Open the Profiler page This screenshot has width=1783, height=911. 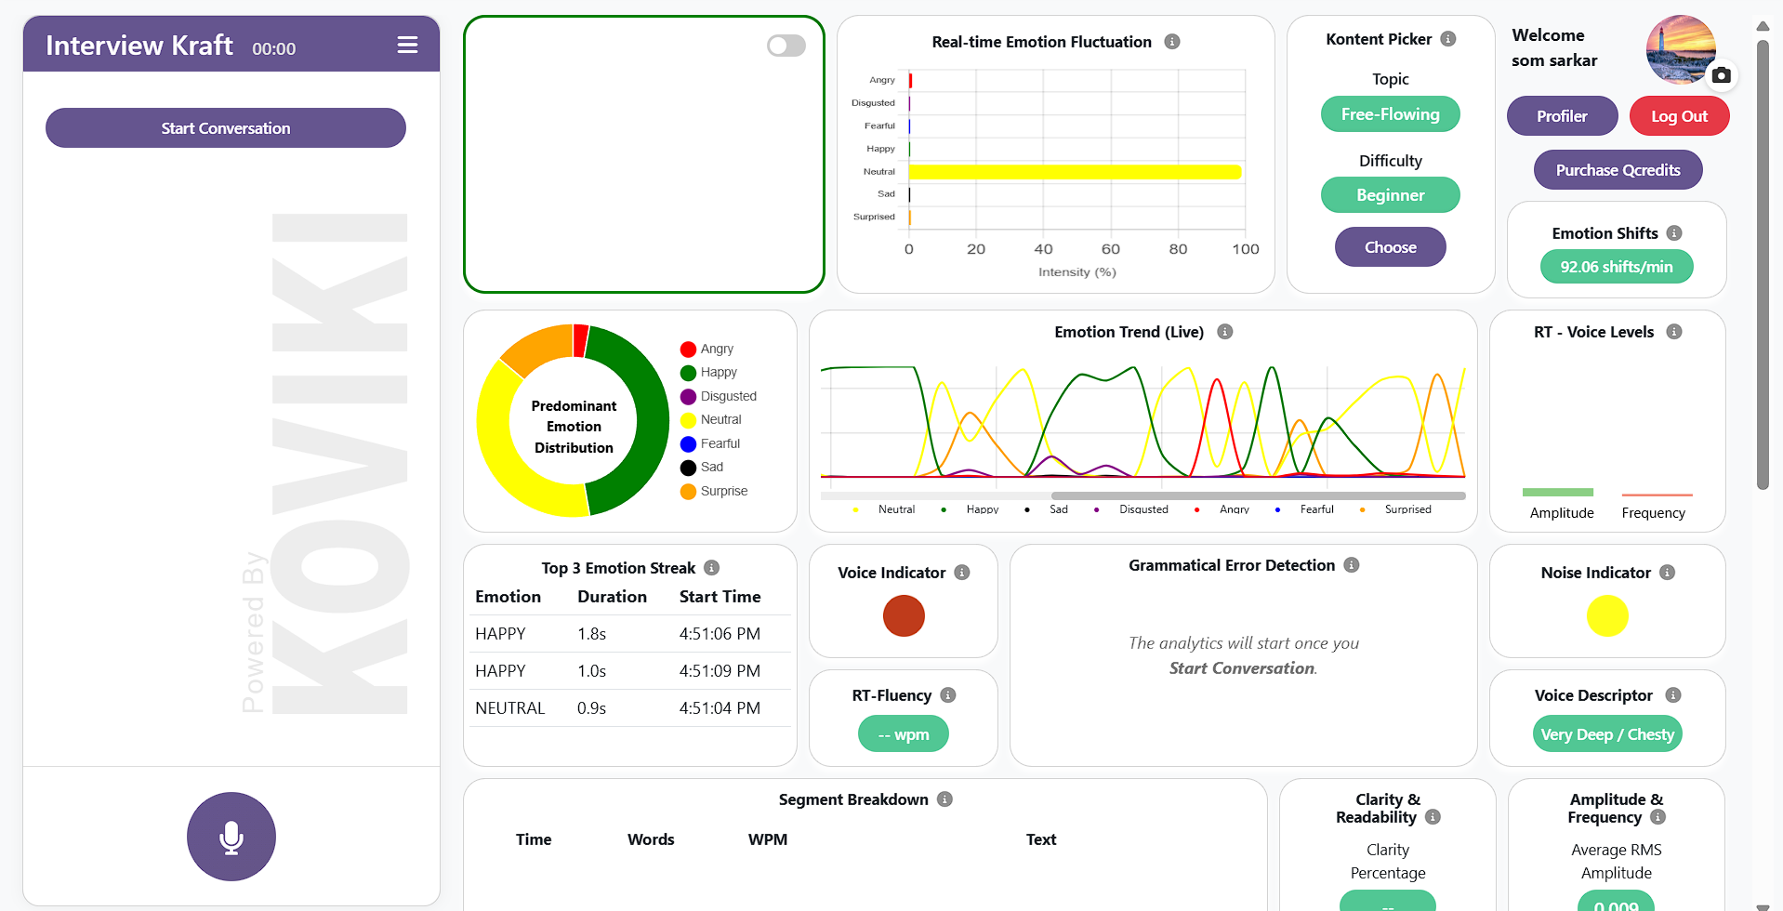tap(1562, 116)
